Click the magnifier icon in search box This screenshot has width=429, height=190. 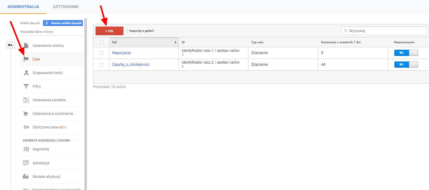click(346, 31)
